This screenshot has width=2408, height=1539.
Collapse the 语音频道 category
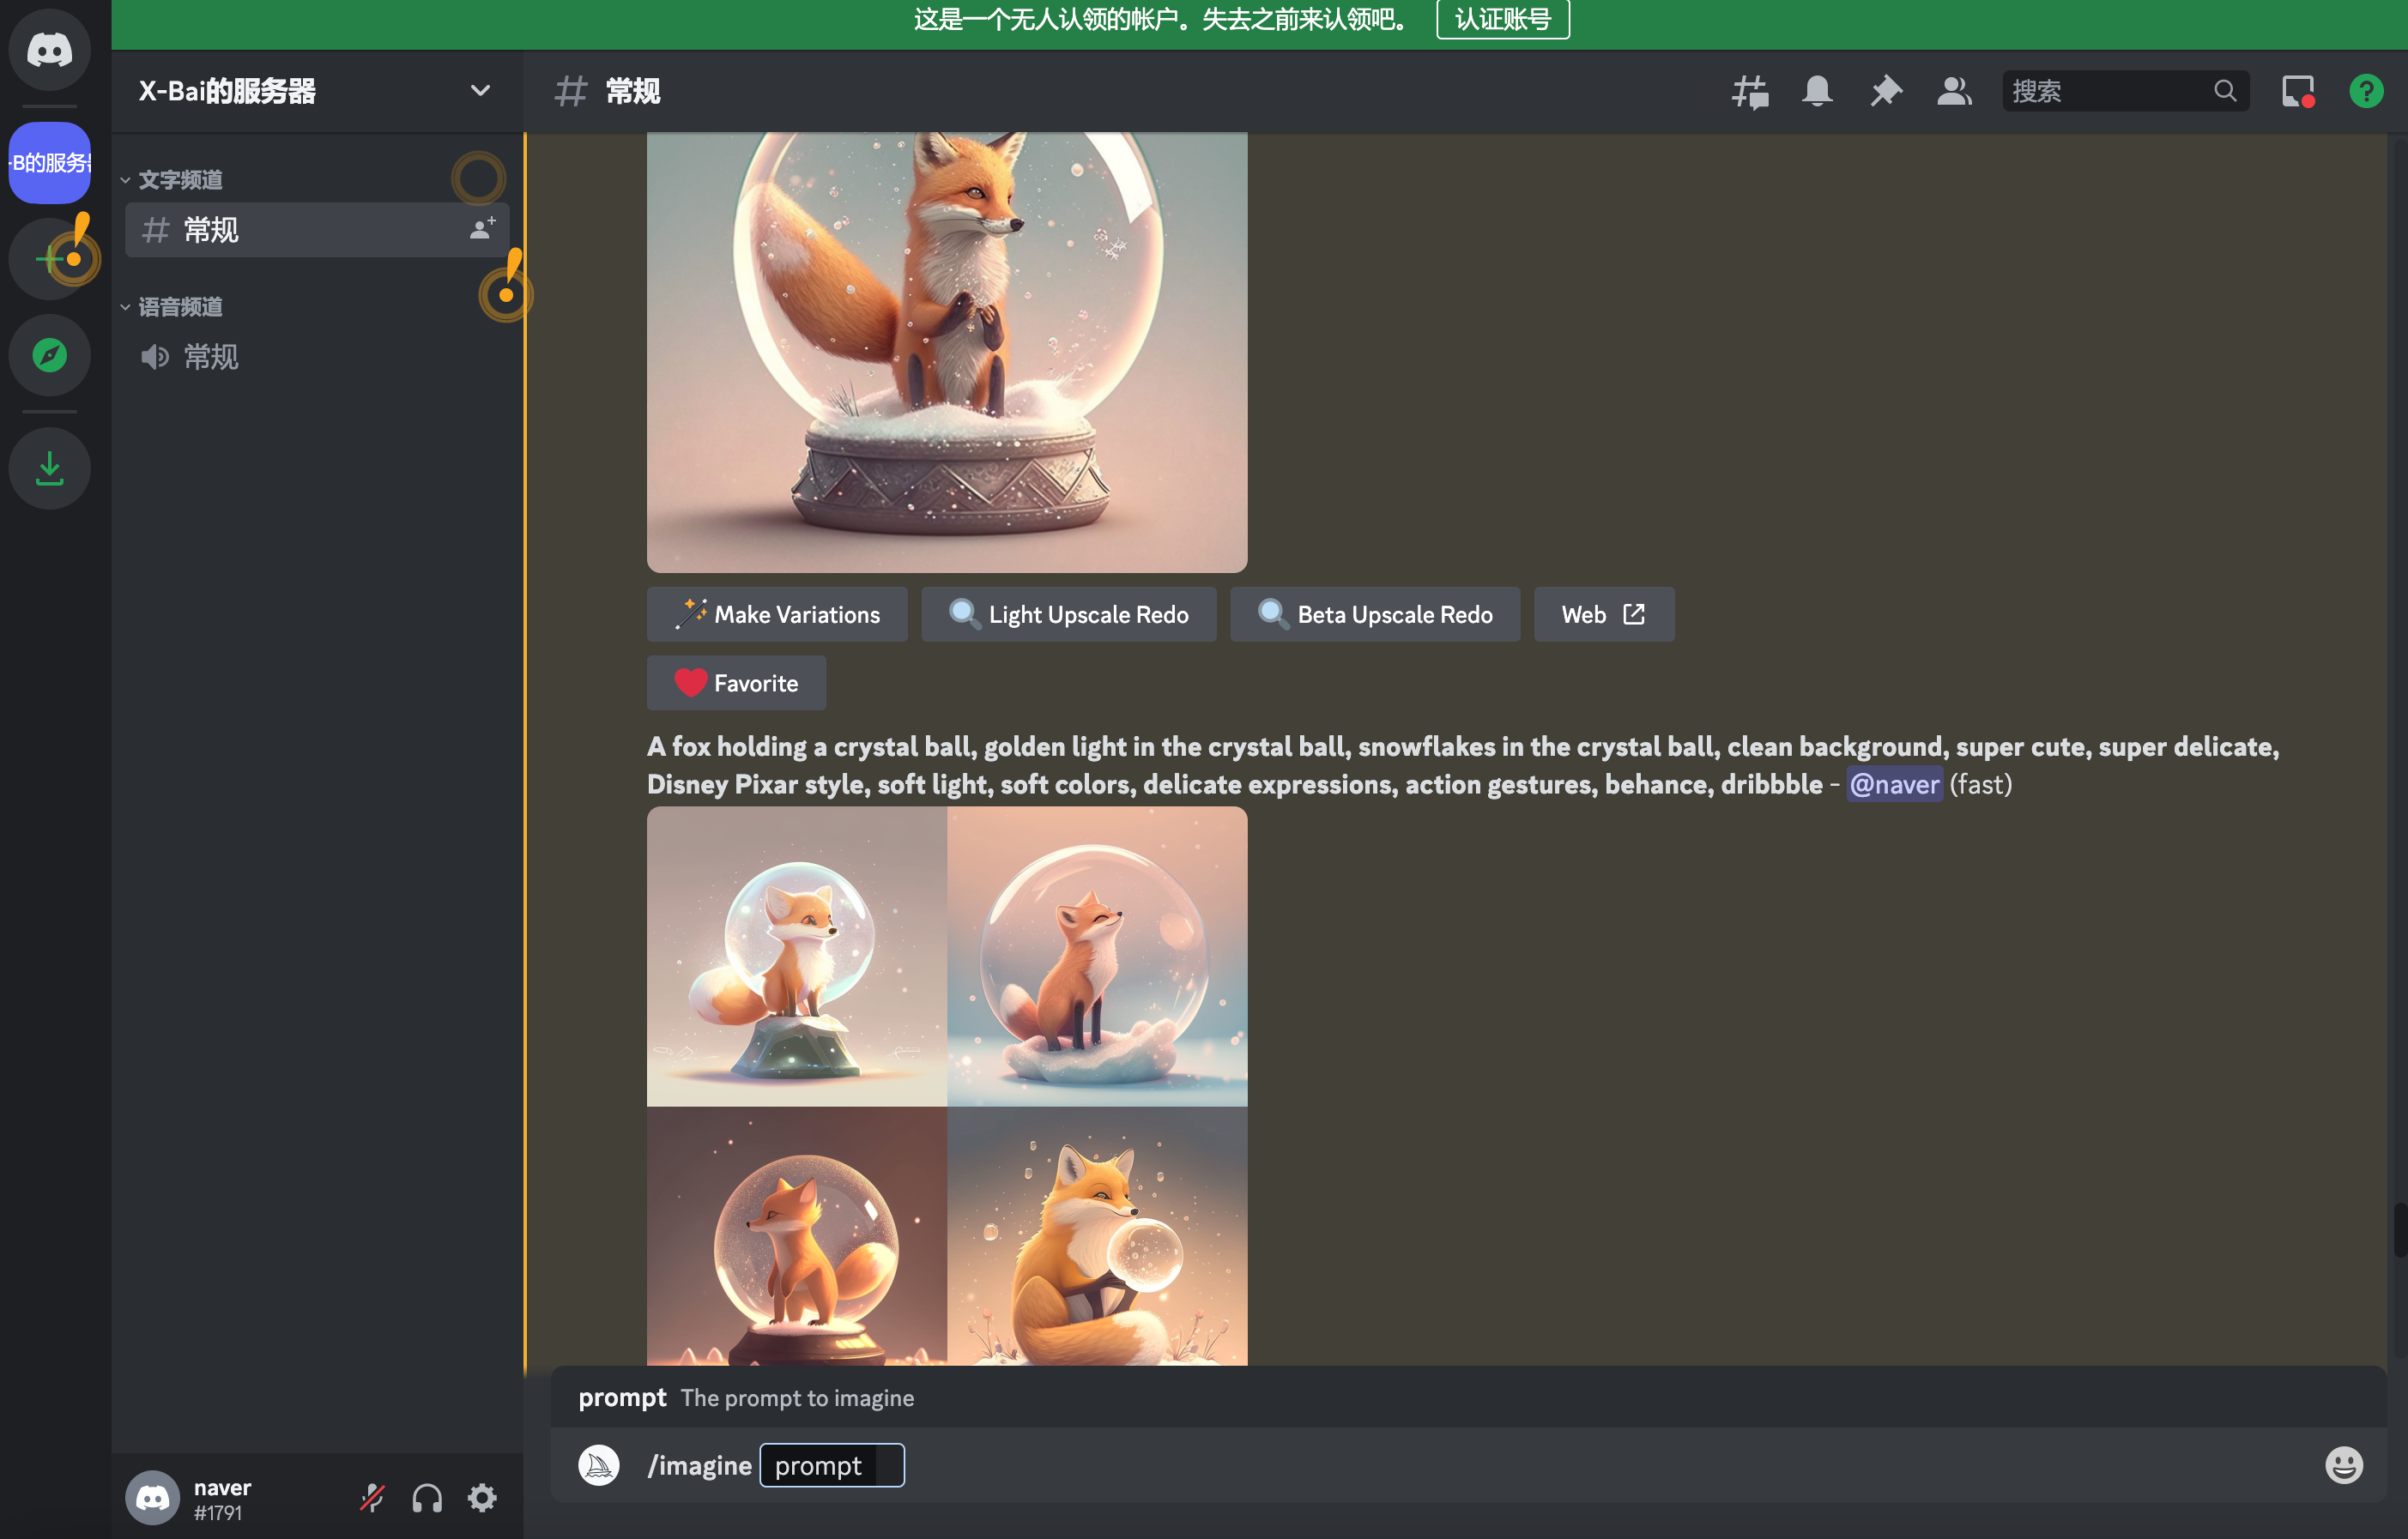coord(180,307)
